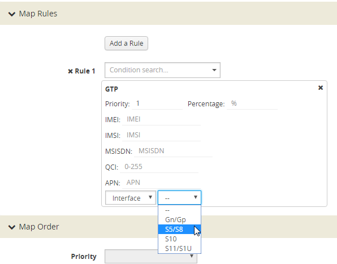Click the APN input field
Viewport: 337px width, 264px height.
pos(161,183)
